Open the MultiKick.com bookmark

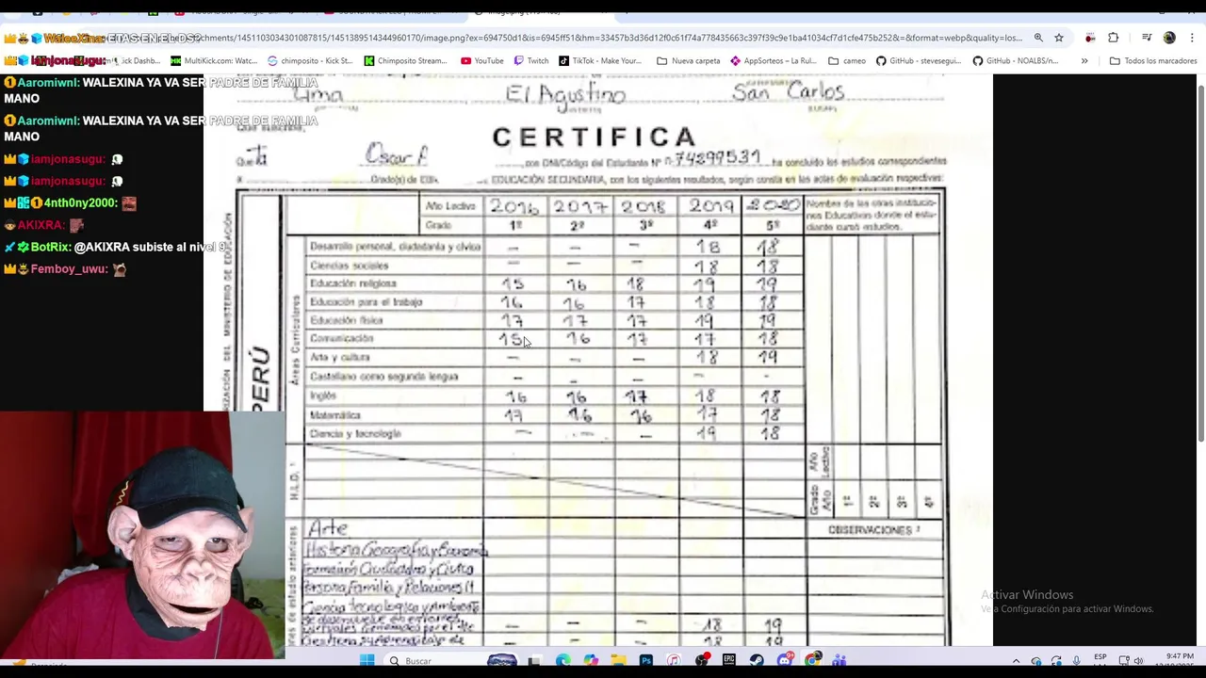pos(214,60)
